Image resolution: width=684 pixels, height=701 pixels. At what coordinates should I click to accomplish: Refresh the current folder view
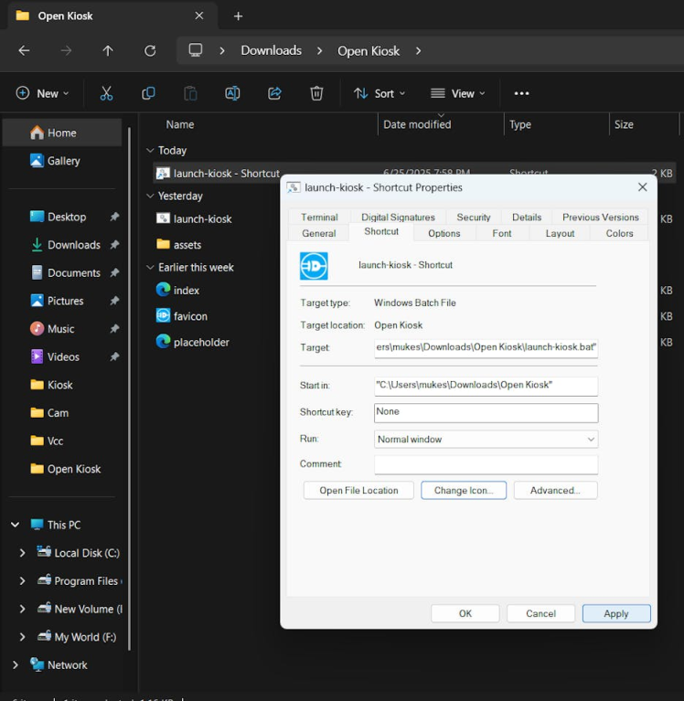[150, 51]
